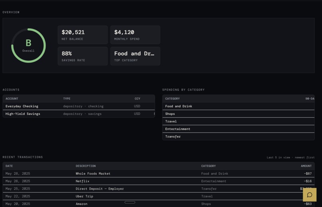This screenshot has height=207, width=322.
Task: Open the Amazon transaction
Action: [159, 204]
